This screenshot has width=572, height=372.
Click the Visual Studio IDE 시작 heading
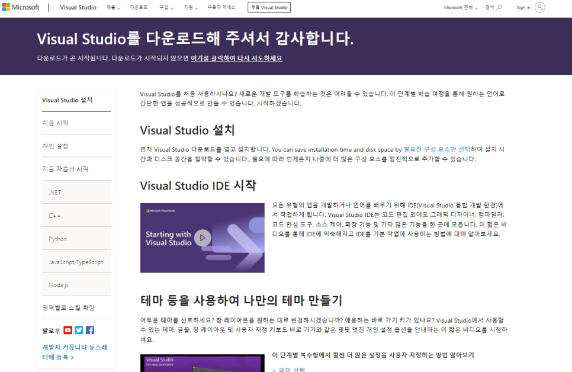pyautogui.click(x=198, y=185)
